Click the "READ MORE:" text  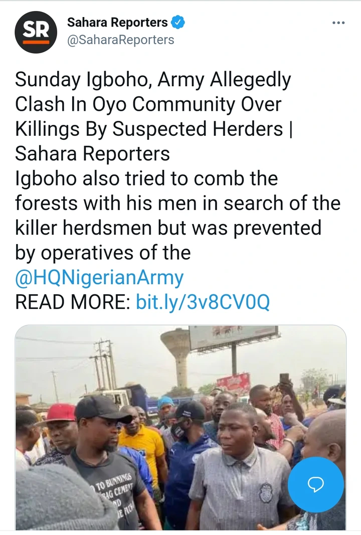(73, 302)
